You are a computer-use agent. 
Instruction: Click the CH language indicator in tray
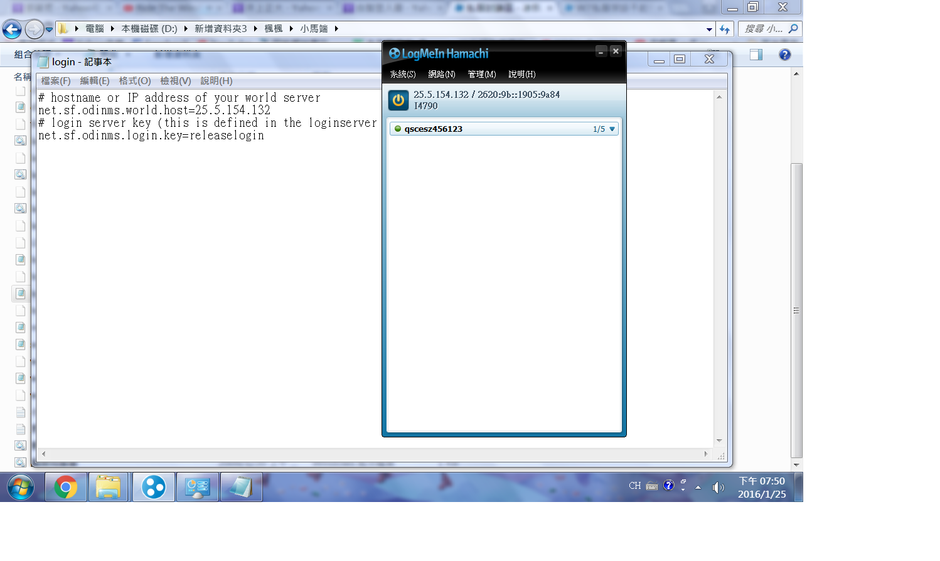635,486
